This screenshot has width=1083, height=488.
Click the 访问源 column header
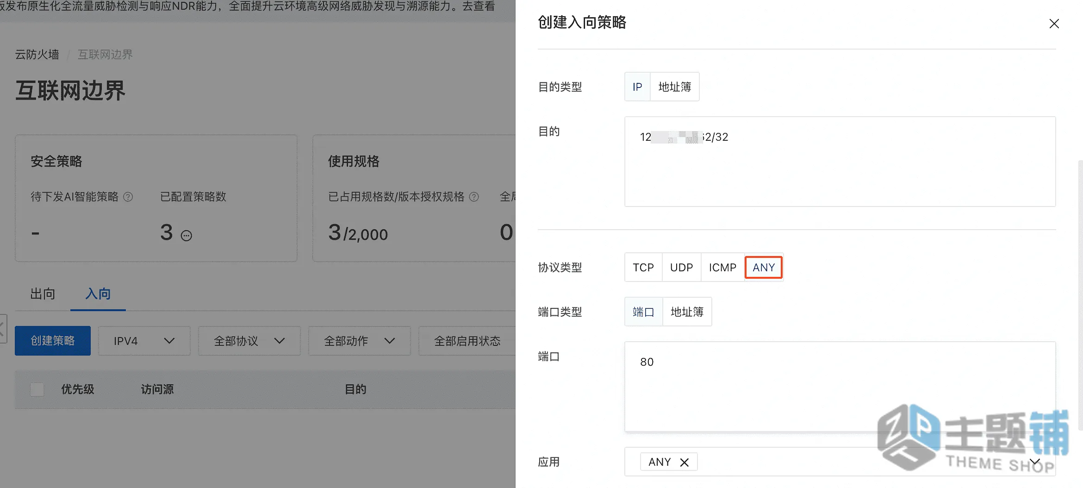(157, 389)
